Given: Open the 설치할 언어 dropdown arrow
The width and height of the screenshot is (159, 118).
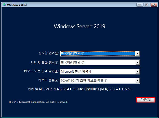Looking at the screenshot, I should pyautogui.click(x=137, y=53).
